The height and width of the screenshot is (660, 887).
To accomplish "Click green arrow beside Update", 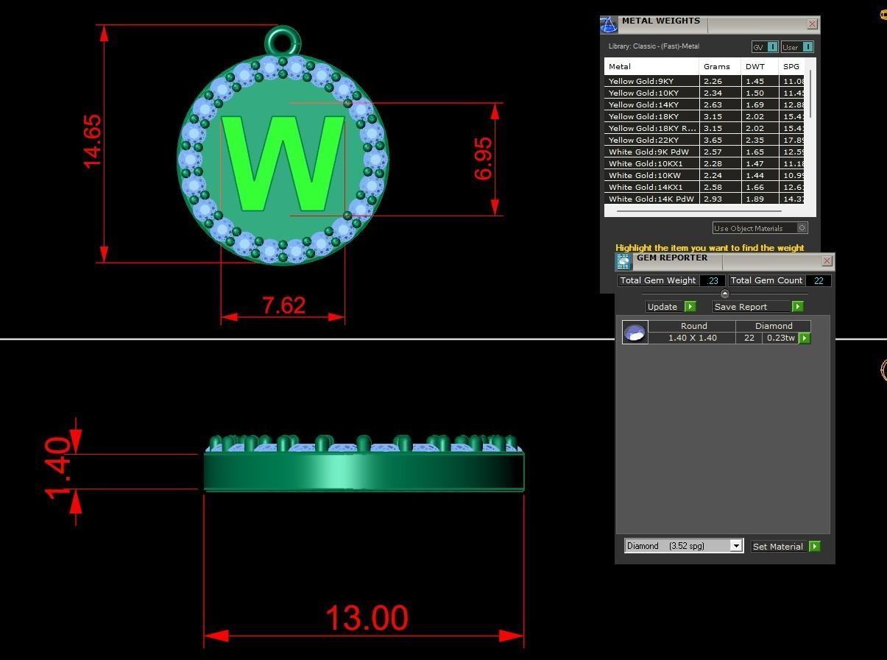I will pos(690,306).
